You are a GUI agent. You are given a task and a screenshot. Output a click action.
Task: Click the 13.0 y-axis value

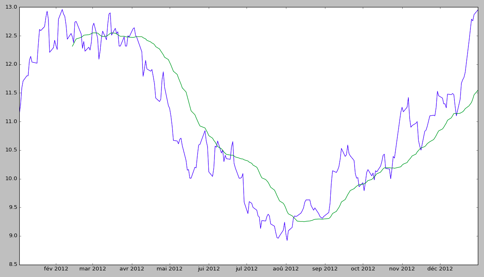pyautogui.click(x=11, y=7)
